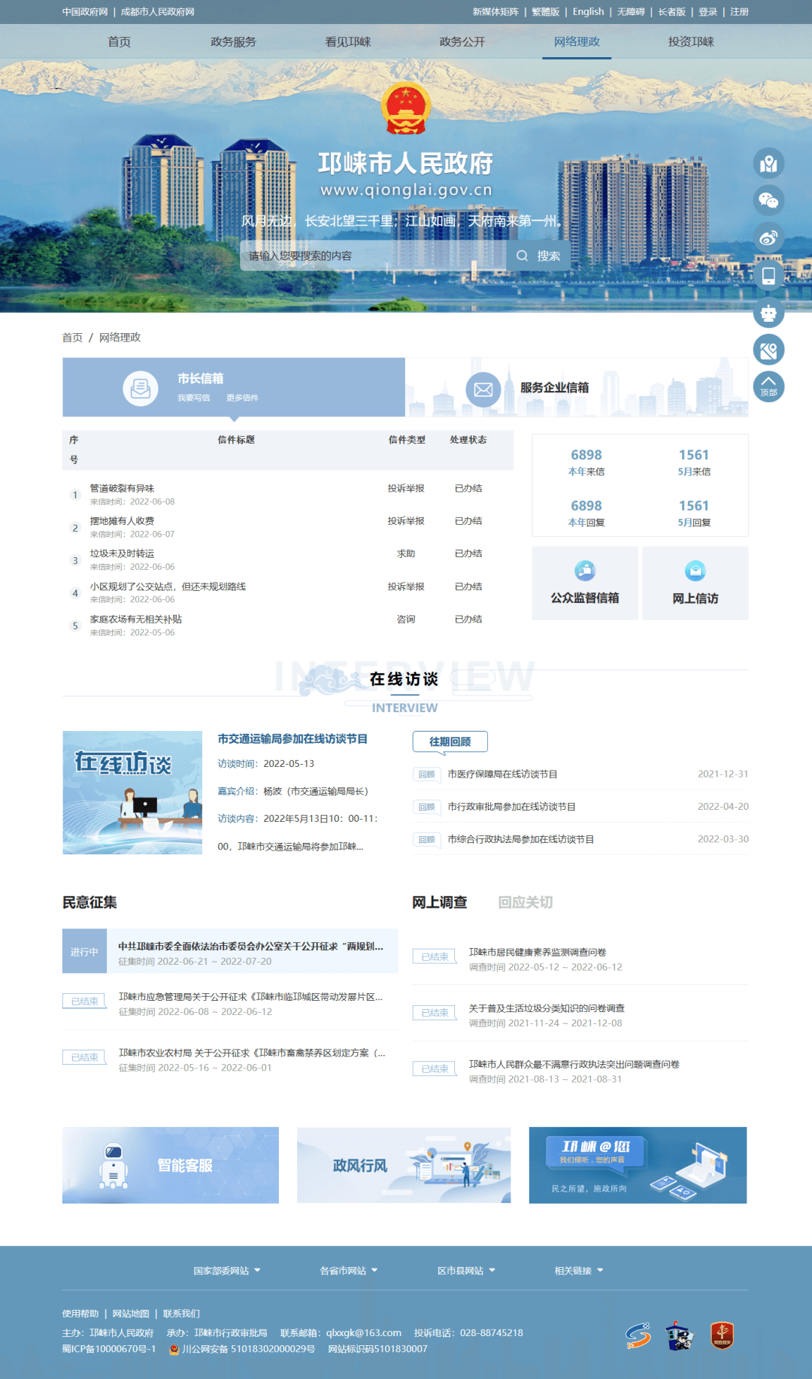812x1379 pixels.
Task: Open the 新媒体矩阵 link
Action: [495, 12]
